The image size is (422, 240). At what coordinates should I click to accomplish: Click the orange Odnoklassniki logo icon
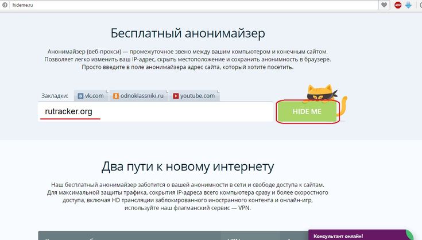115,96
